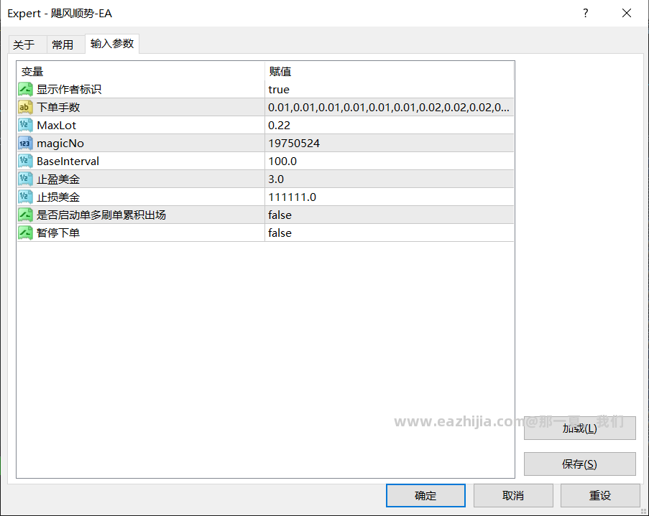Viewport: 649px width, 516px height.
Task: Select the 下单手数 variable name
Action: [x=58, y=107]
